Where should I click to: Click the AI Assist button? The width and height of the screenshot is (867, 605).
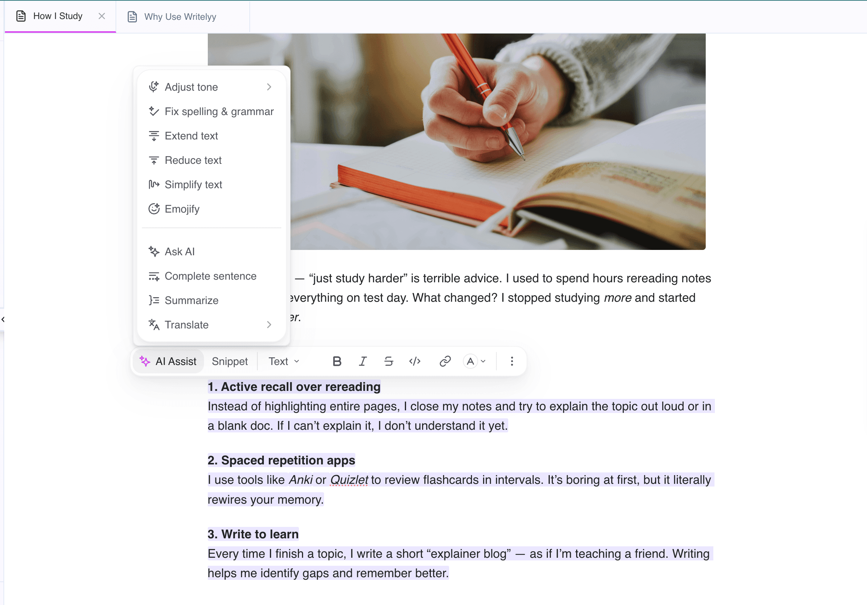(168, 361)
